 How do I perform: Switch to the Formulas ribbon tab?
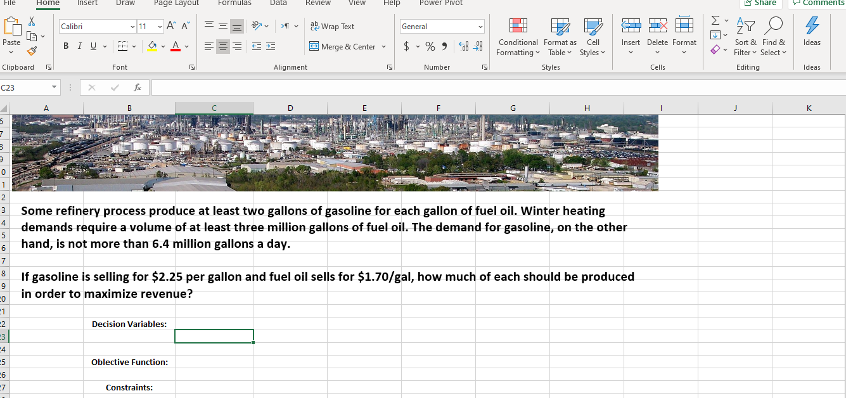click(x=234, y=3)
